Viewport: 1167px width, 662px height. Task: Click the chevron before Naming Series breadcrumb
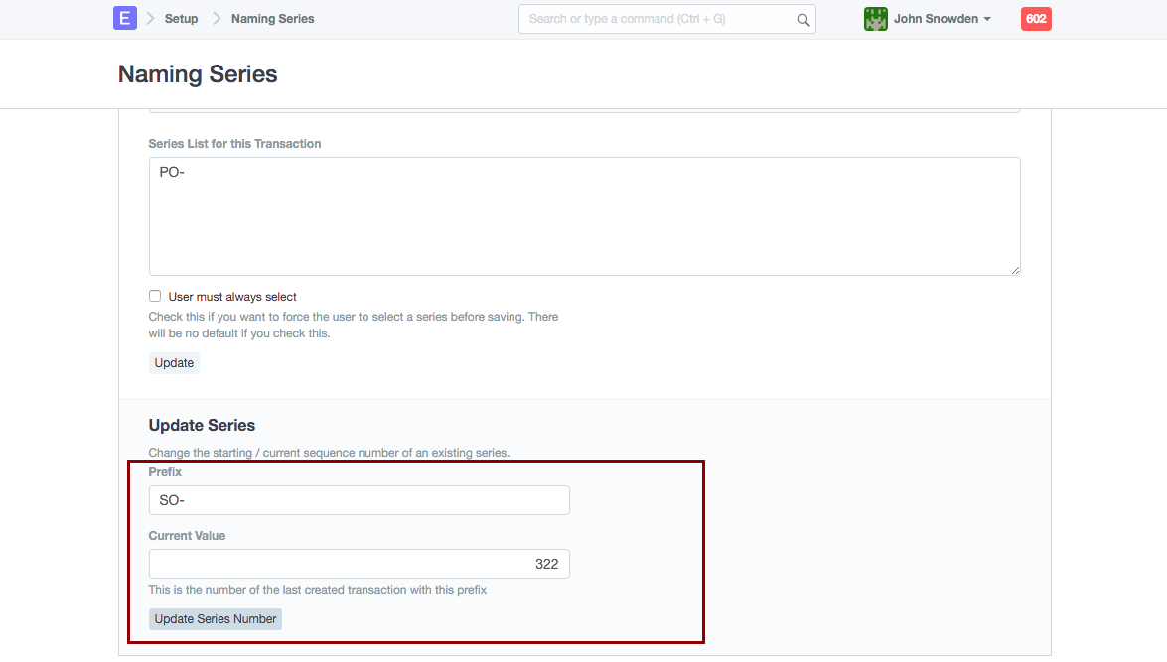coord(217,19)
